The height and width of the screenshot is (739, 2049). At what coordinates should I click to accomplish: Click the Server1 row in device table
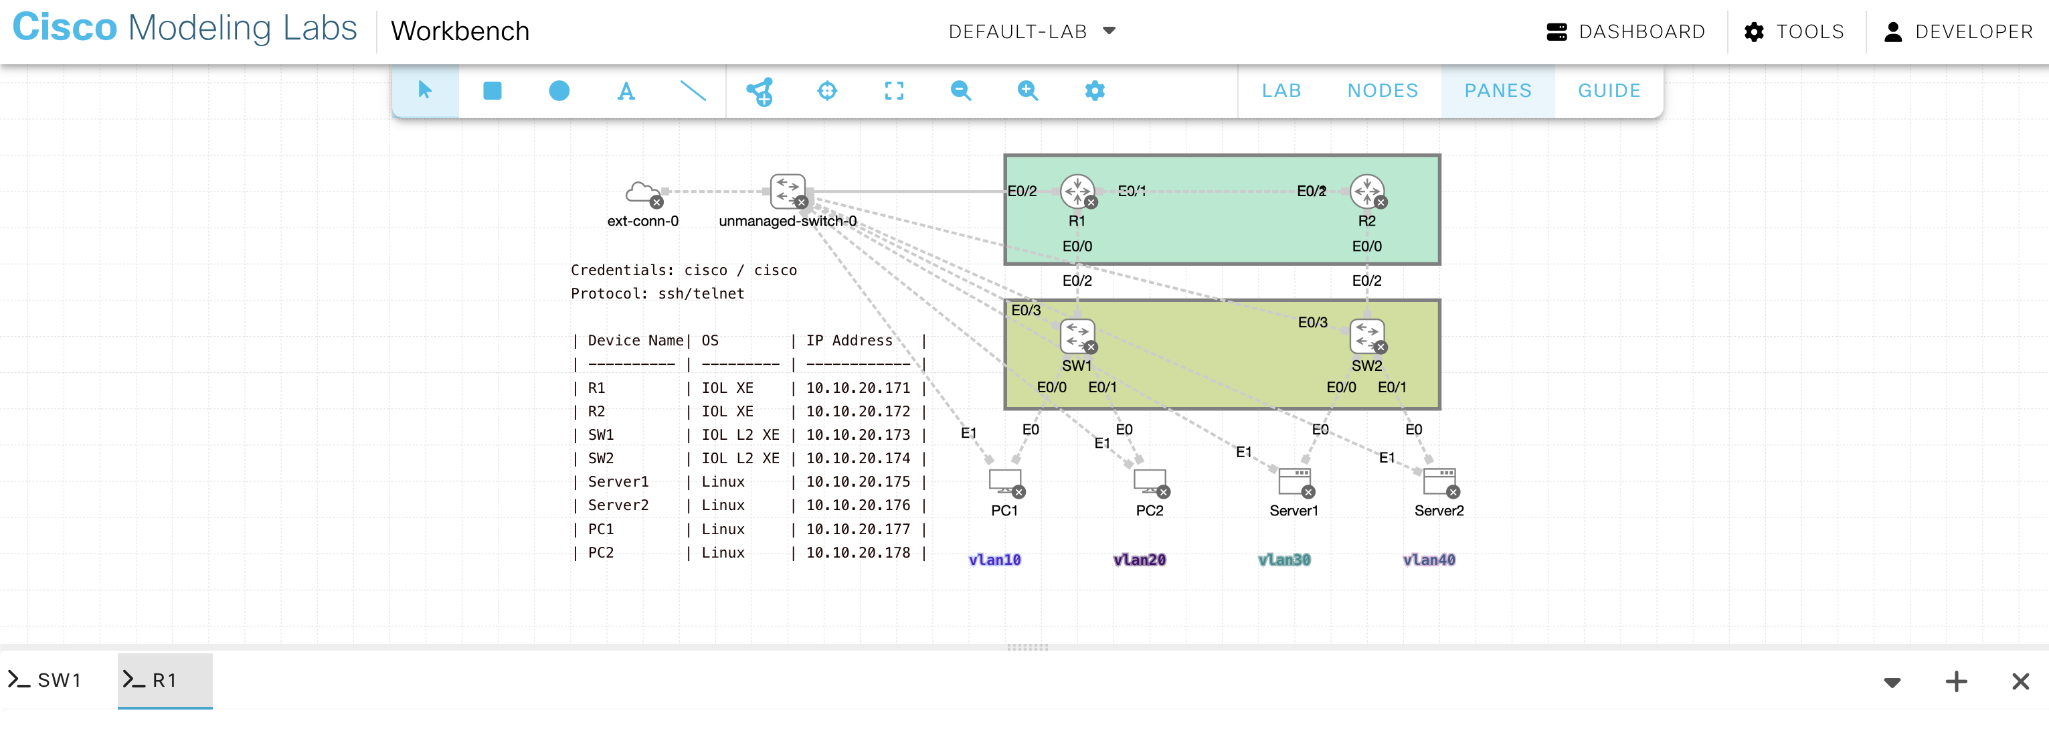tap(749, 482)
